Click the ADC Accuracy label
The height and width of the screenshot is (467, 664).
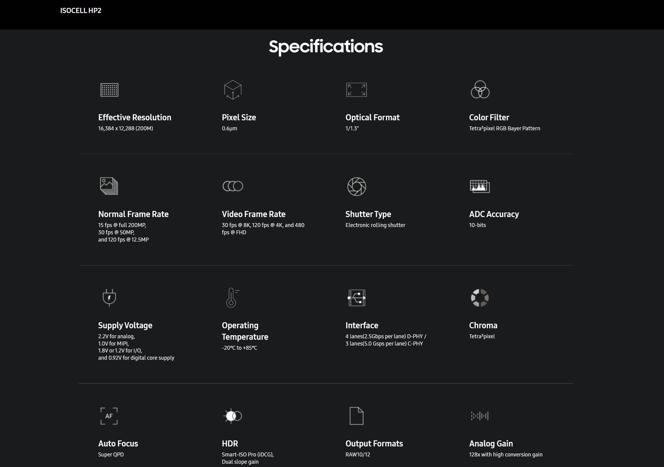tap(494, 214)
